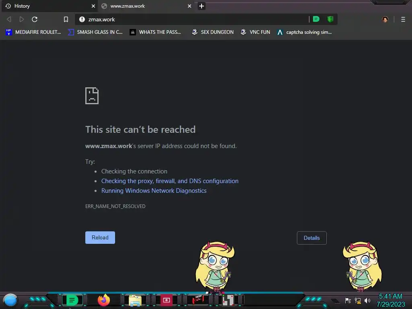Click the Start orb on taskbar

click(x=10, y=300)
